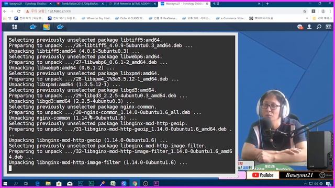Viewport: 335px width, 188px height.
Task: Switch to EFM Networks ipTIME A2004 tab
Action: click(132, 4)
